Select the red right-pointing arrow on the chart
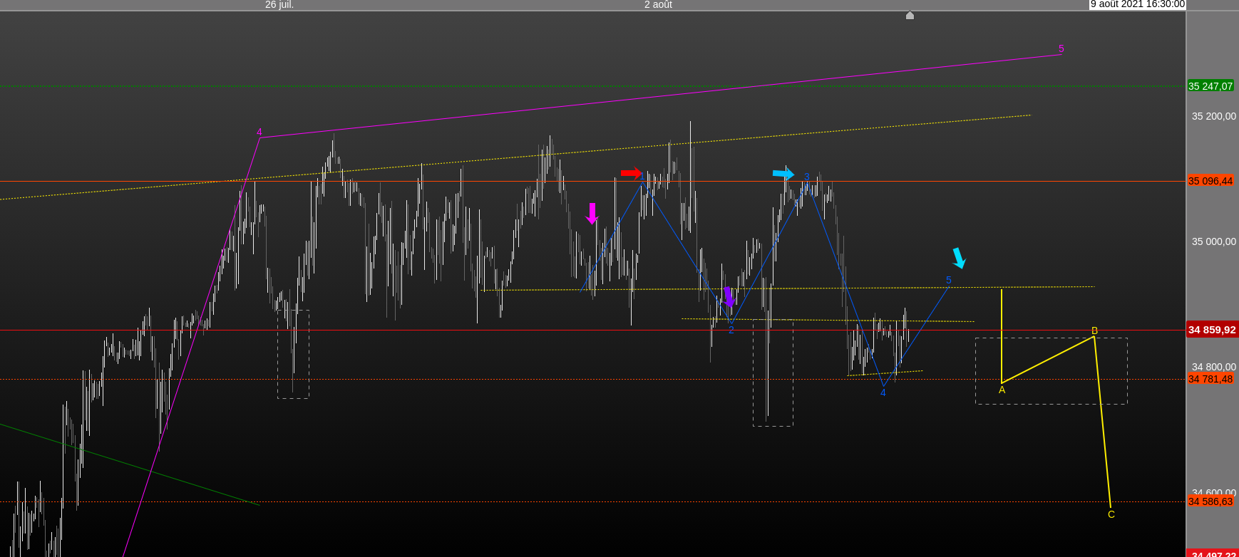Viewport: 1239px width, 557px height. [631, 173]
